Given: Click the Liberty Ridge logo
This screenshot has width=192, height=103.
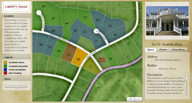Looking at the screenshot, I should (16, 7).
